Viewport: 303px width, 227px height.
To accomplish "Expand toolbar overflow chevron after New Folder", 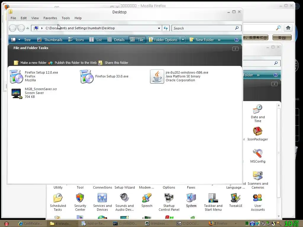I will point(219,40).
